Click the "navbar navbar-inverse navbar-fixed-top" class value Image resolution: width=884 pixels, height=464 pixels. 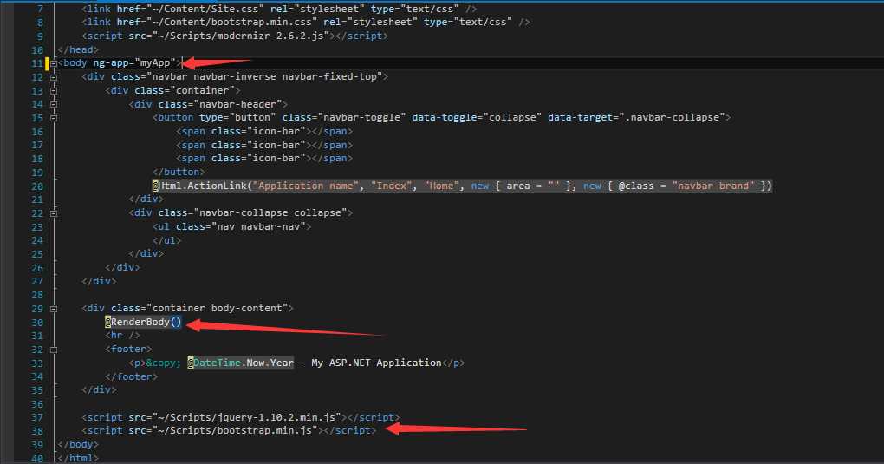coord(264,76)
